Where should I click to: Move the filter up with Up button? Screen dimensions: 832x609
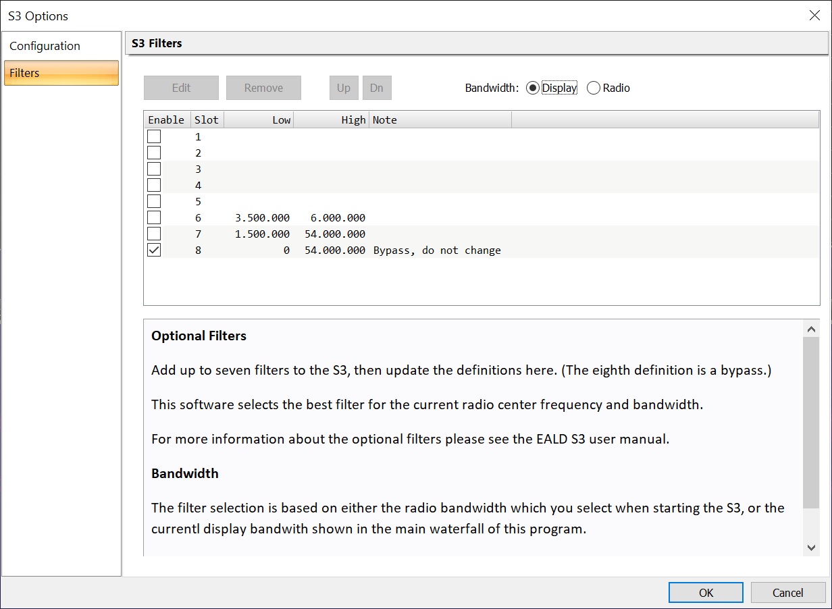tap(344, 88)
